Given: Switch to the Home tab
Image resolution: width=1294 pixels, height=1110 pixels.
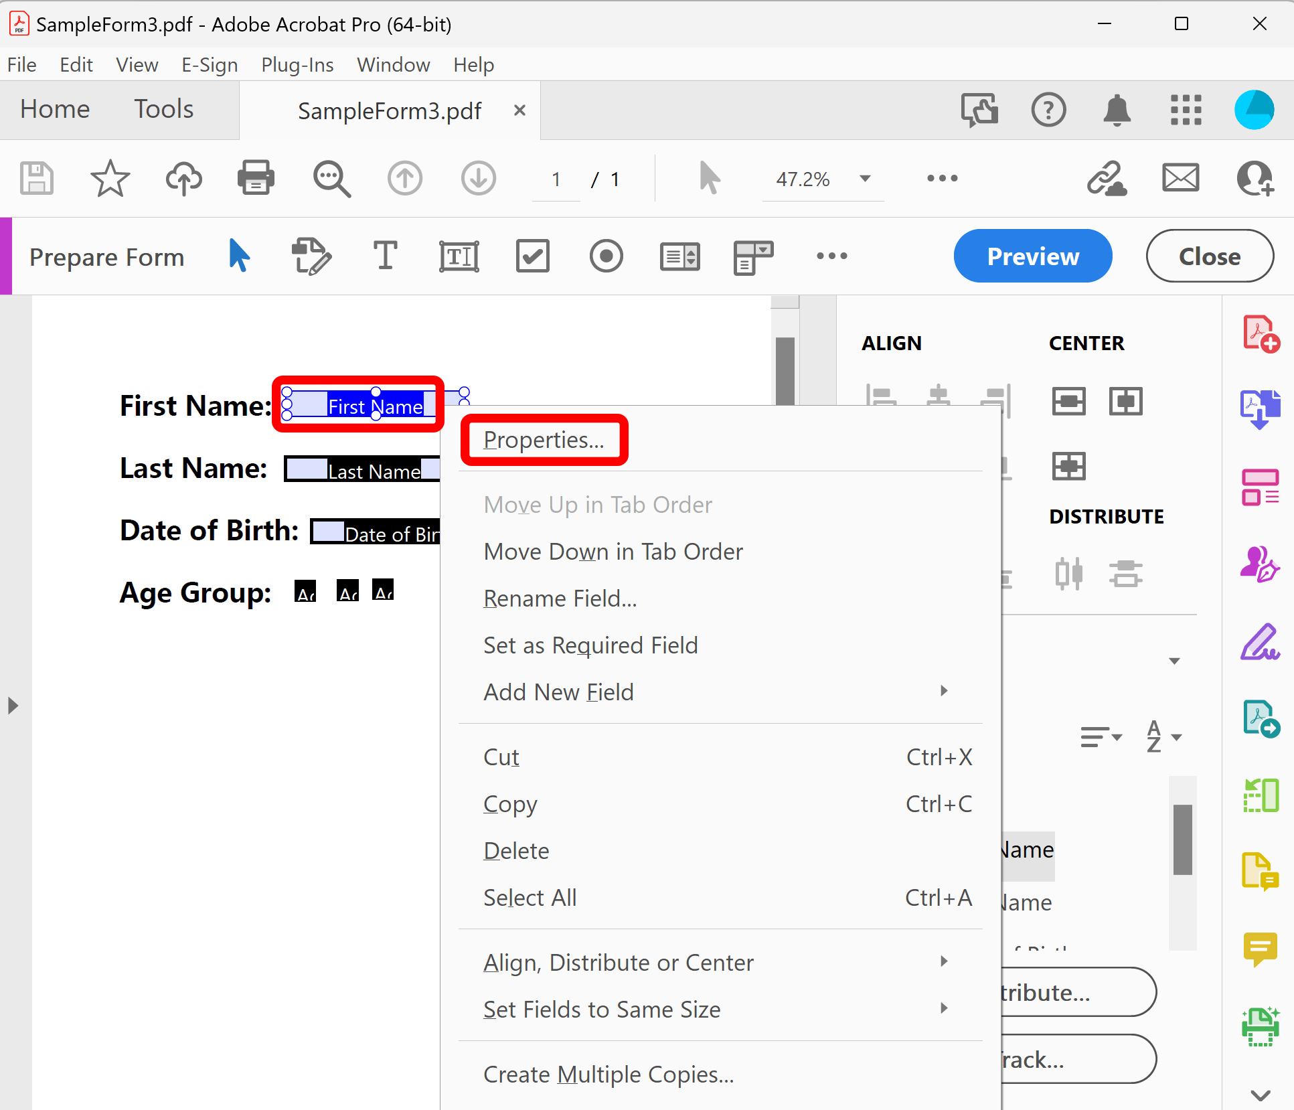Looking at the screenshot, I should (54, 109).
